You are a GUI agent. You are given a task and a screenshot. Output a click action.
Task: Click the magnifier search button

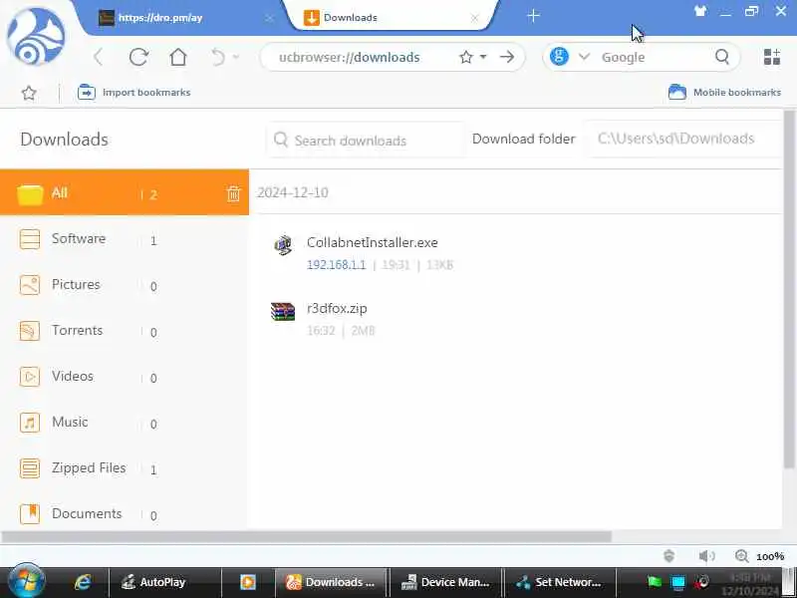(x=722, y=57)
